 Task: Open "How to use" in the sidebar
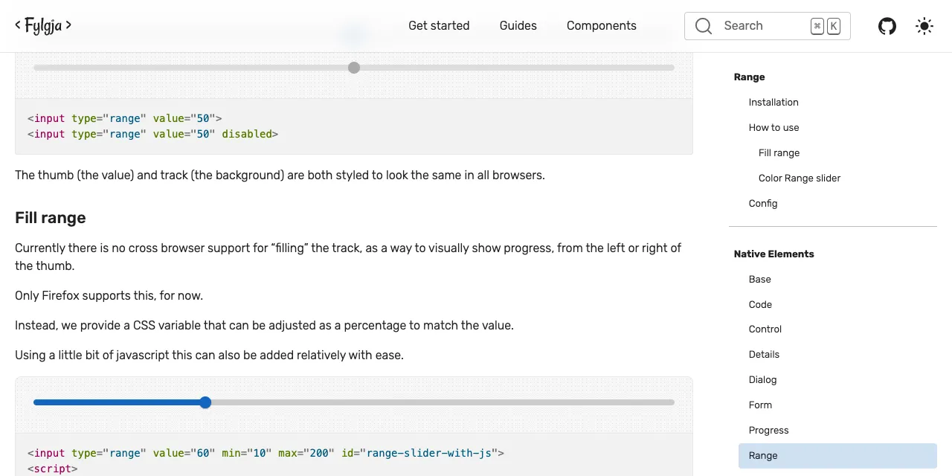tap(773, 127)
